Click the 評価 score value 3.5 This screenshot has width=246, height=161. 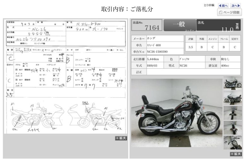(x=190, y=47)
